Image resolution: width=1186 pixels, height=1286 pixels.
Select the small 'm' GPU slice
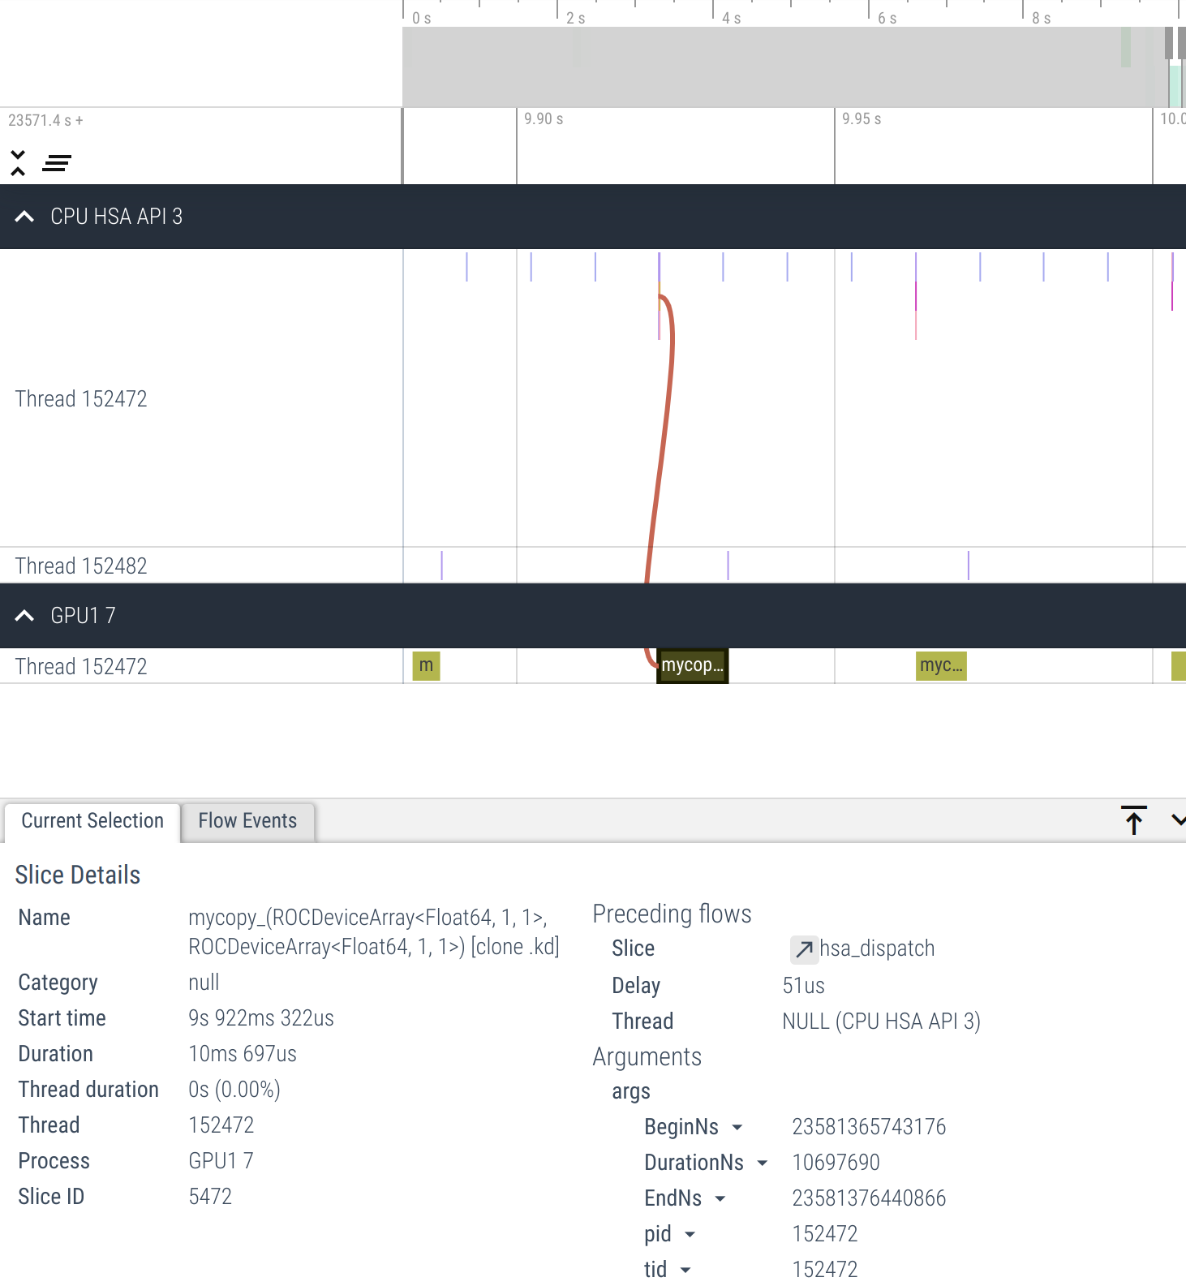point(426,665)
